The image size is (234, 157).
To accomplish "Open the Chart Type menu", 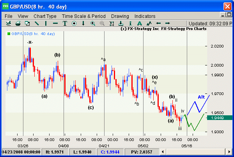I will point(45,16).
